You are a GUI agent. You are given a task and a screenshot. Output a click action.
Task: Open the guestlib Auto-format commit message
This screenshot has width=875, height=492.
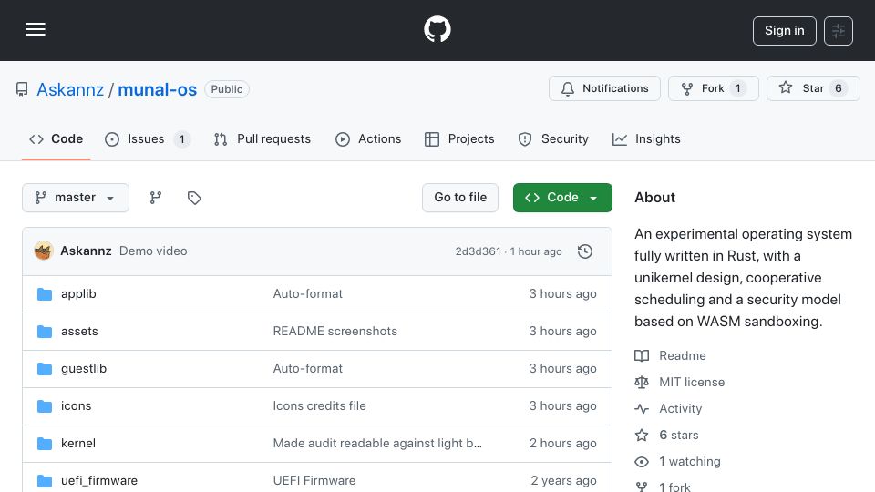point(307,369)
